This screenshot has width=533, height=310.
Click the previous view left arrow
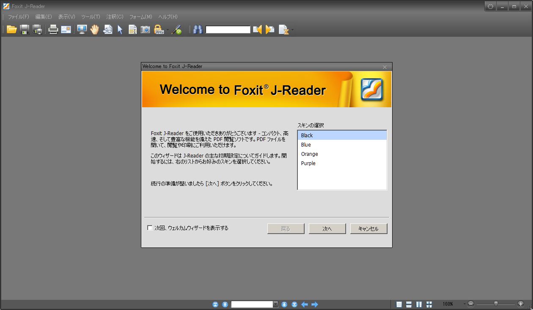(x=305, y=305)
